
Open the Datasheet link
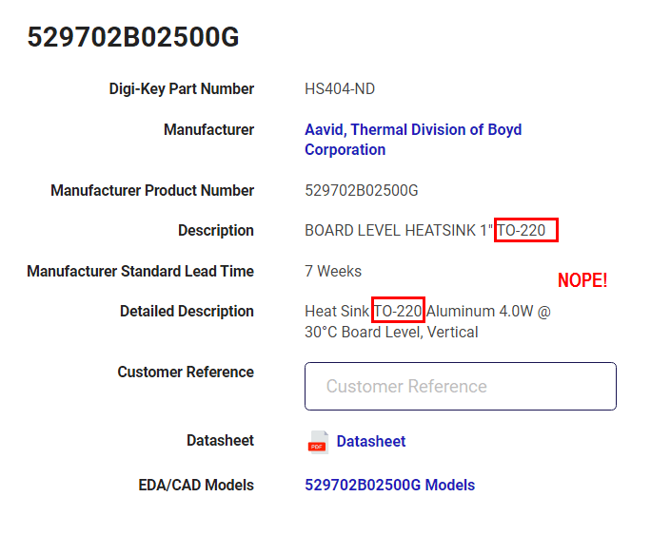pyautogui.click(x=371, y=441)
